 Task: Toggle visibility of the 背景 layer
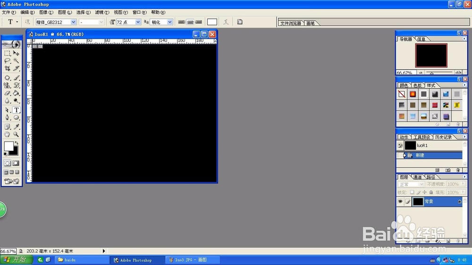[x=400, y=201]
